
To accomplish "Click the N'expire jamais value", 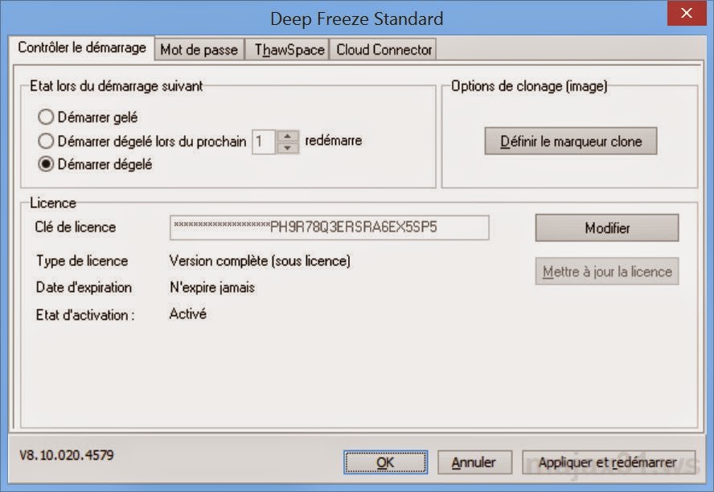I will coord(212,288).
